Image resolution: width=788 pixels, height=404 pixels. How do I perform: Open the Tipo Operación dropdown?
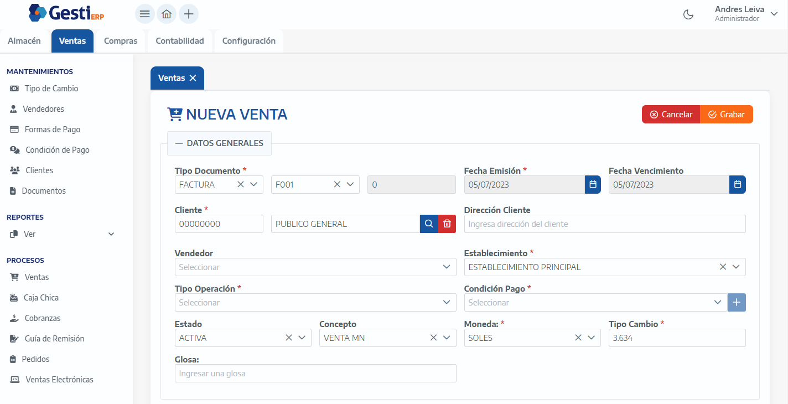[x=315, y=303]
